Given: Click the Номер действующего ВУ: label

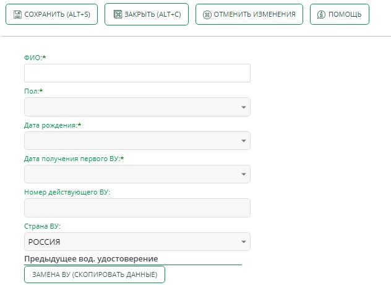Looking at the screenshot, I should 67,192.
